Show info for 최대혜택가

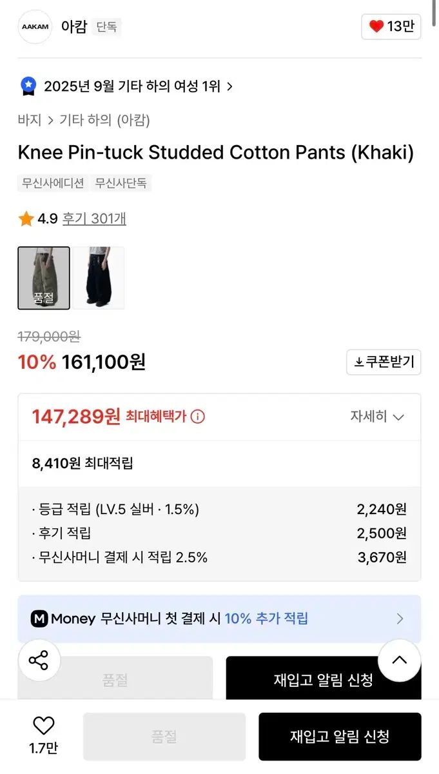click(198, 417)
